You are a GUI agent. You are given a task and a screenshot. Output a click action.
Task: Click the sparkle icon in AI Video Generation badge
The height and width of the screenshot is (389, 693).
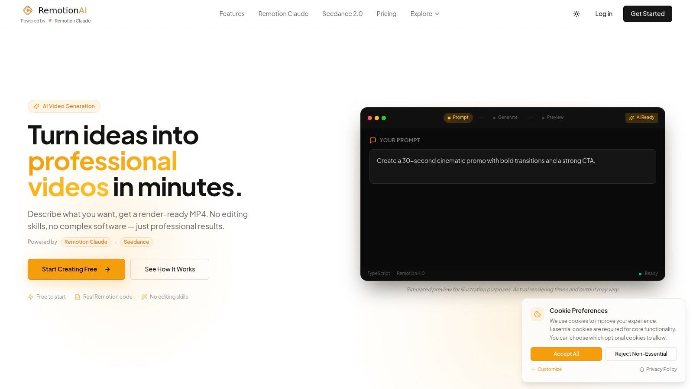(x=37, y=106)
